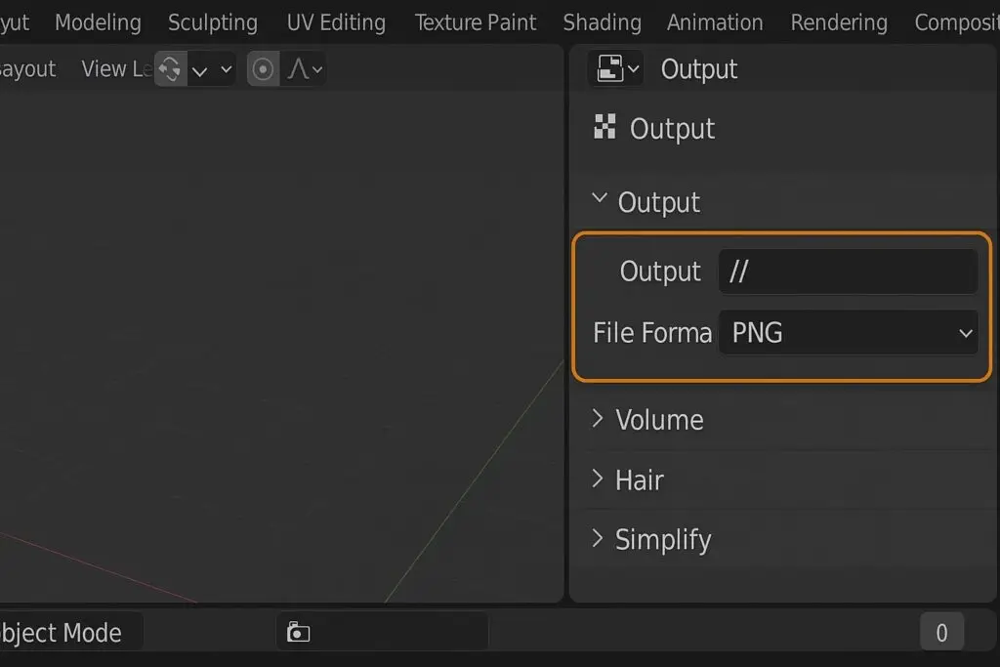
Task: Open the Object Mode selector
Action: [63, 633]
